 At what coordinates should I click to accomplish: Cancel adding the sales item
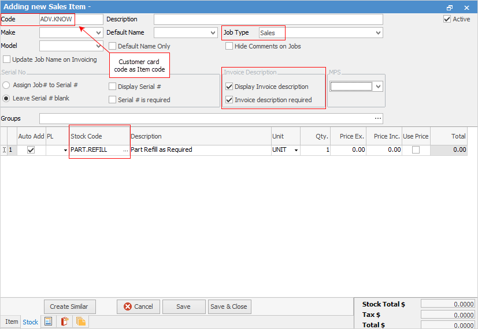138,306
